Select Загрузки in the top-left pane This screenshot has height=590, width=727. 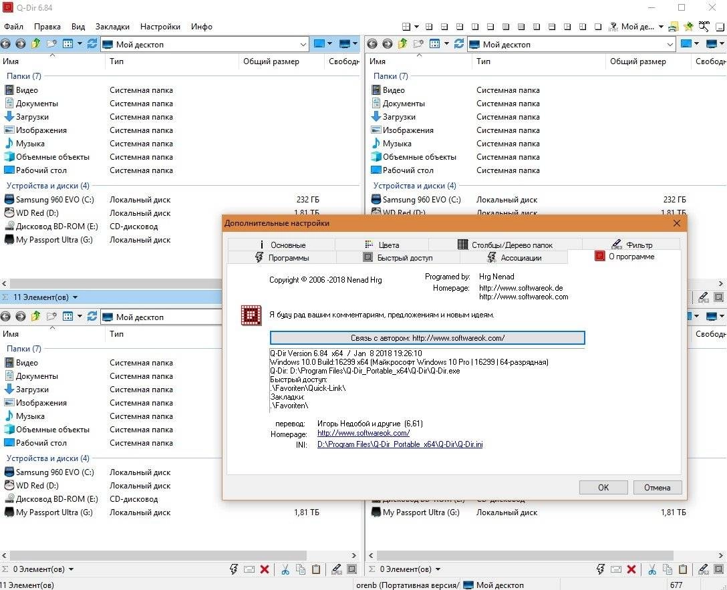32,117
